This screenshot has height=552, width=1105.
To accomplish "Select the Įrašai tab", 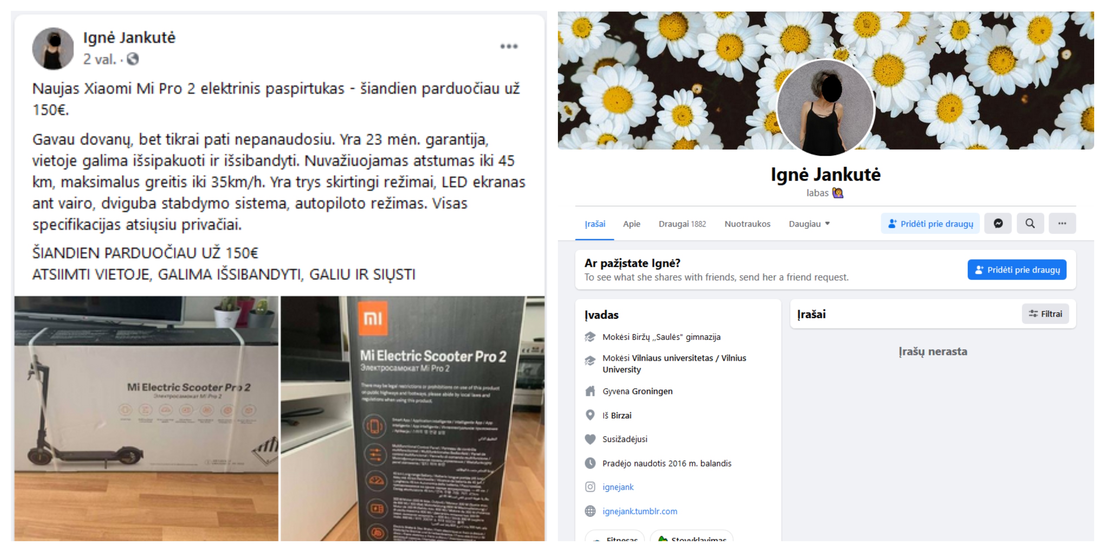I will [595, 224].
